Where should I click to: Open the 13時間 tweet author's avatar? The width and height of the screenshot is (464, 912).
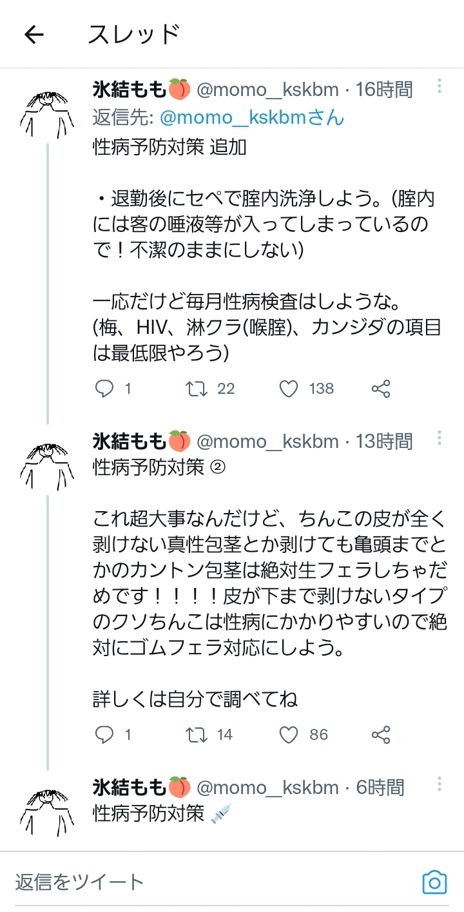[47, 464]
